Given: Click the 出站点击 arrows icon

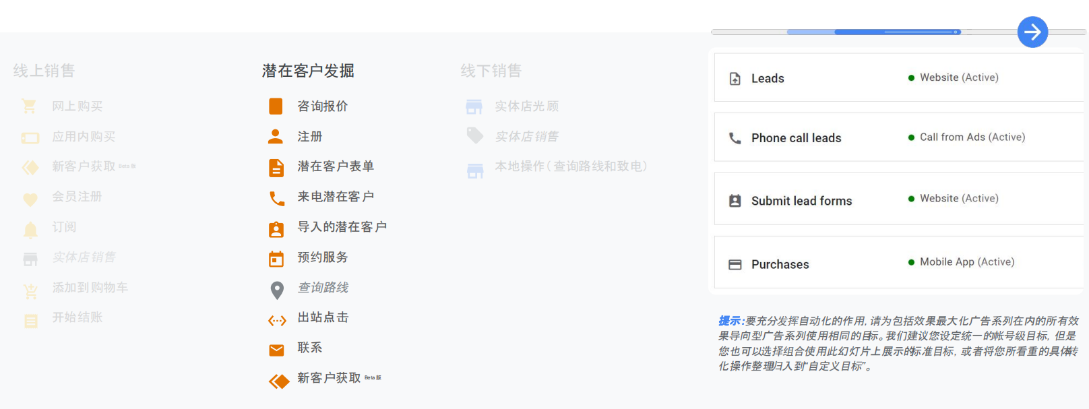Looking at the screenshot, I should (x=277, y=321).
